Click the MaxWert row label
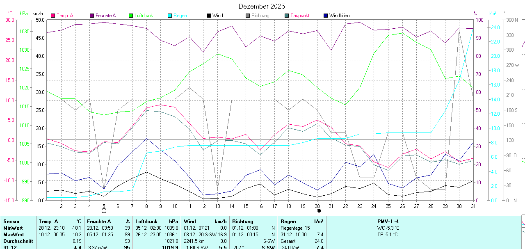Screen dimensions: 525x249 point(13,234)
